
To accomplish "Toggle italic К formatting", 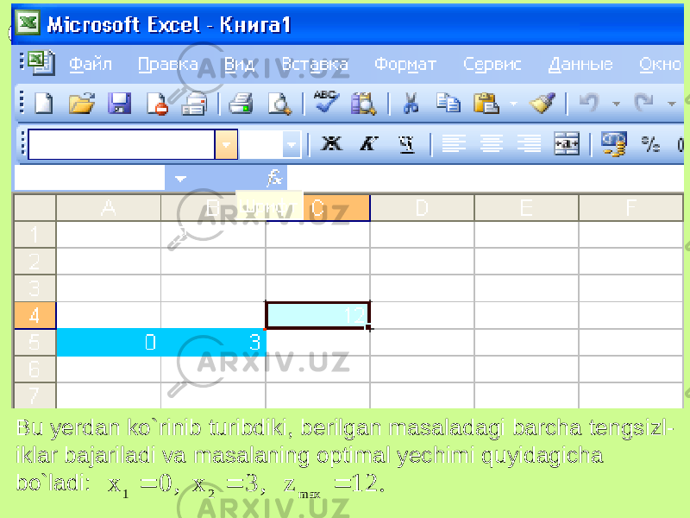I will [369, 143].
